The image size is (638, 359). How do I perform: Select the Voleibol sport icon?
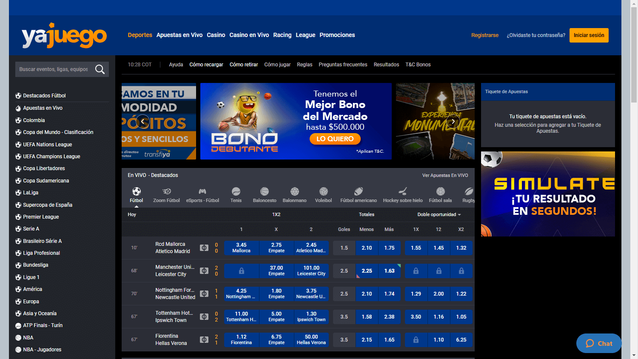[x=324, y=191]
